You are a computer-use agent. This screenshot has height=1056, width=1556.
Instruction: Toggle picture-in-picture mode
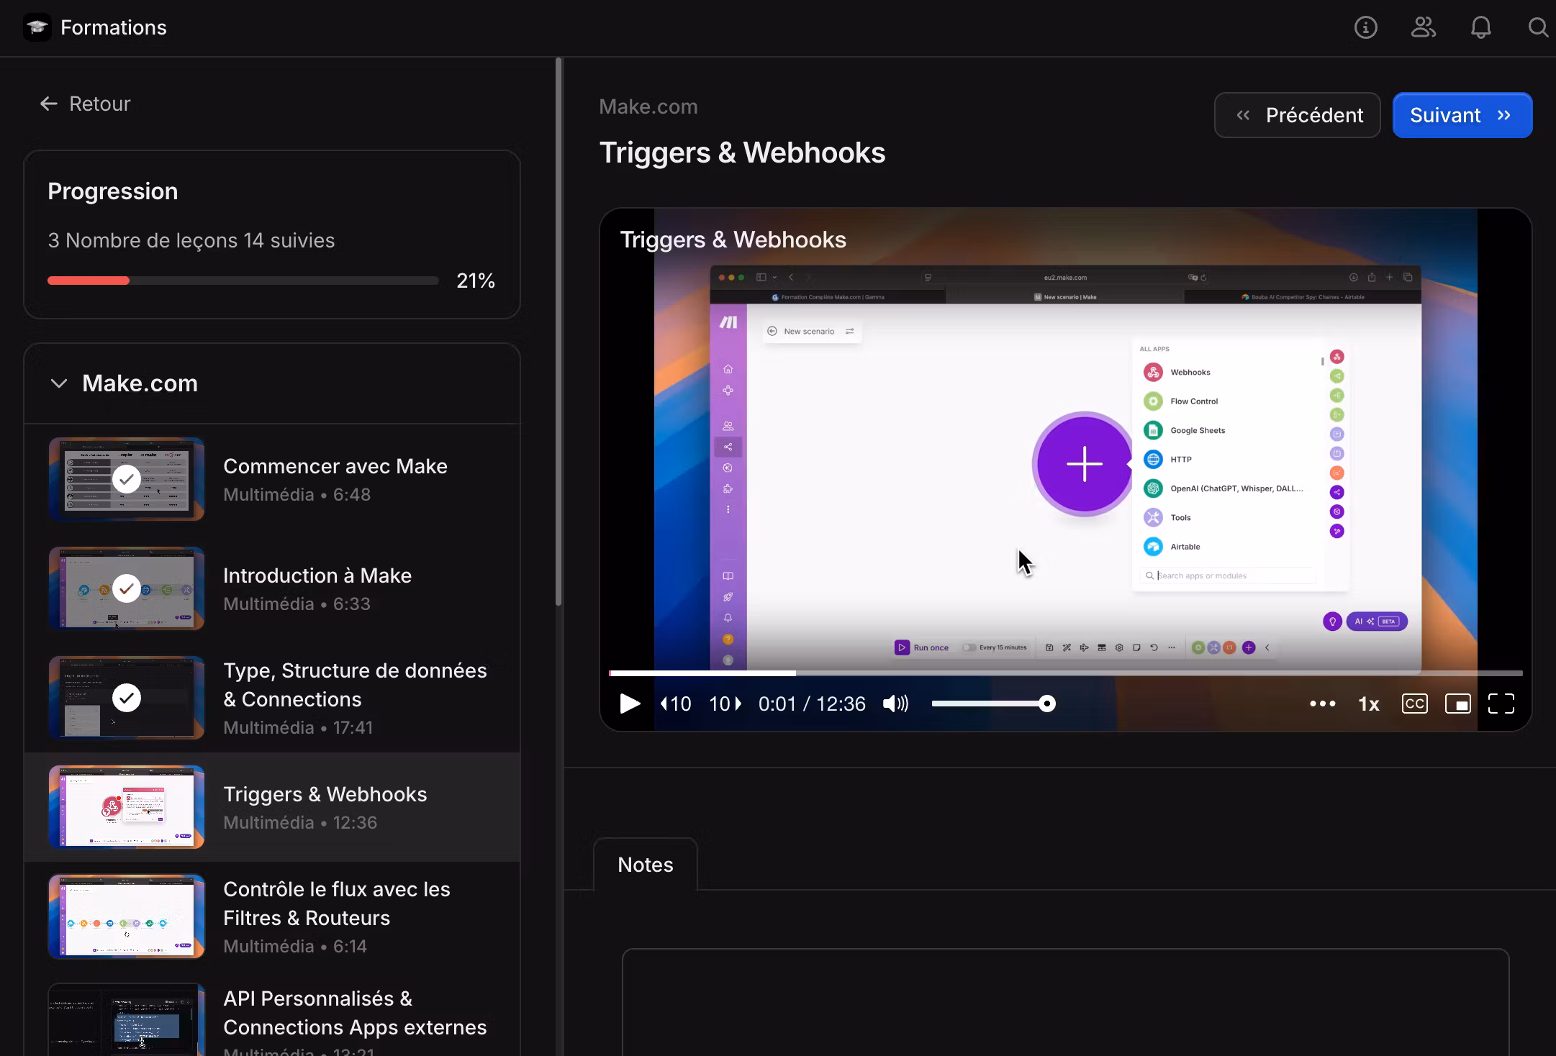tap(1457, 704)
